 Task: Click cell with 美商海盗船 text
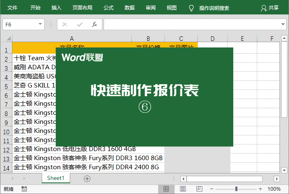pos(34,76)
